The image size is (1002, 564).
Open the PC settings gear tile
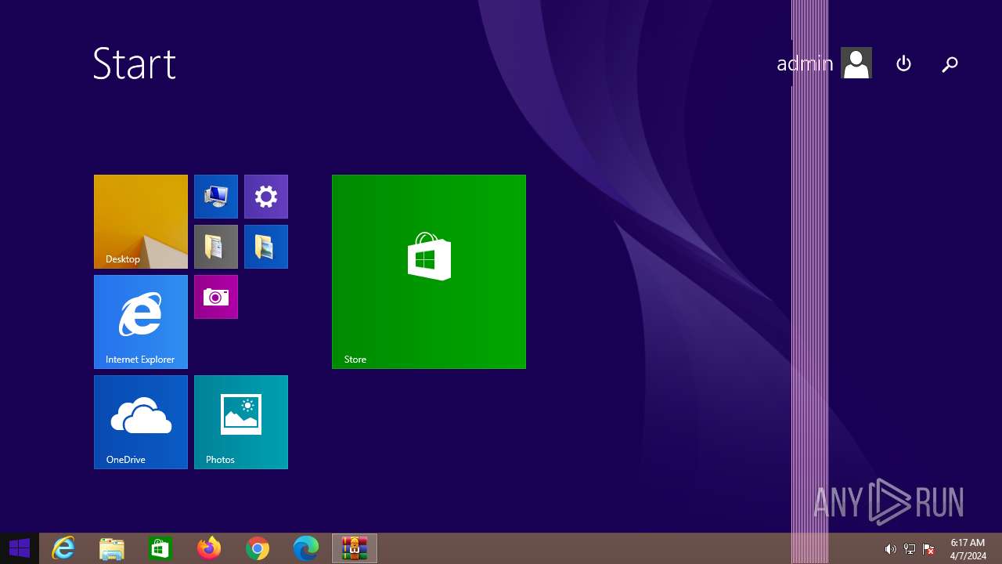[266, 197]
